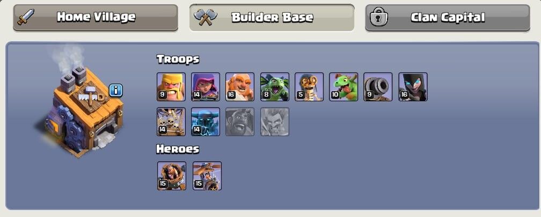
Task: Select the Raged Barbarian troop, level 9
Action: point(171,87)
